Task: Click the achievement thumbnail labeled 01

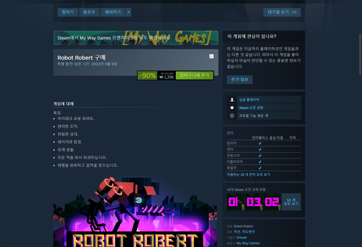Action: (236, 202)
